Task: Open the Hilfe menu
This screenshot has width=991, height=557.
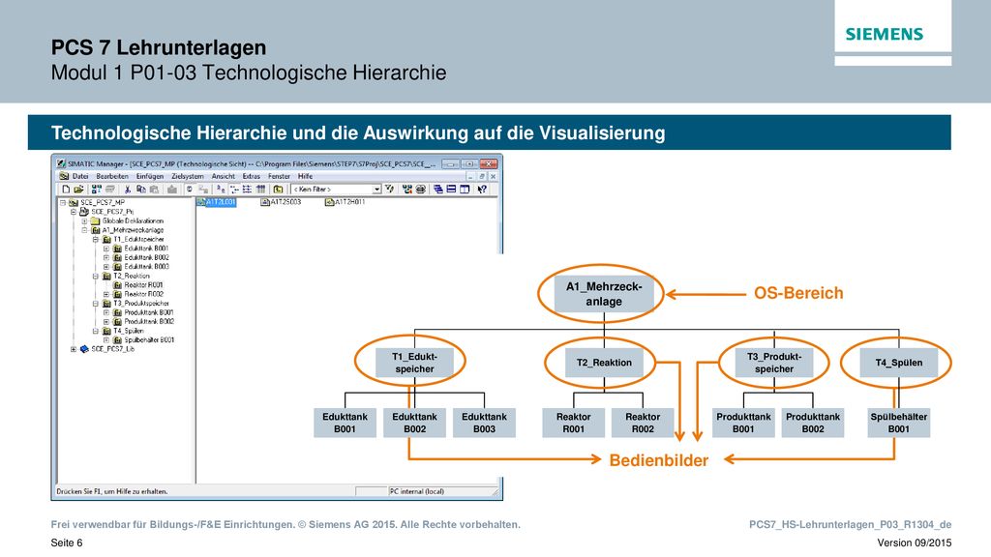Action: click(305, 176)
